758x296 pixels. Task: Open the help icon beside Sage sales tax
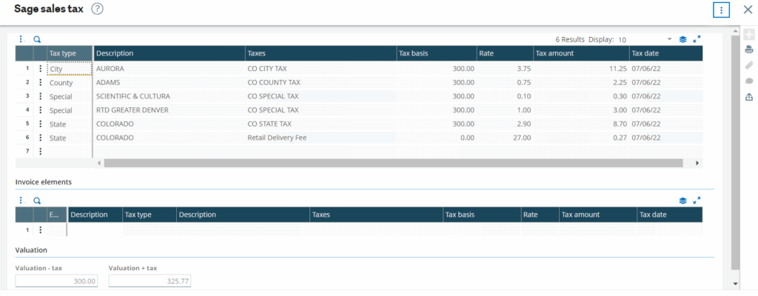(97, 9)
